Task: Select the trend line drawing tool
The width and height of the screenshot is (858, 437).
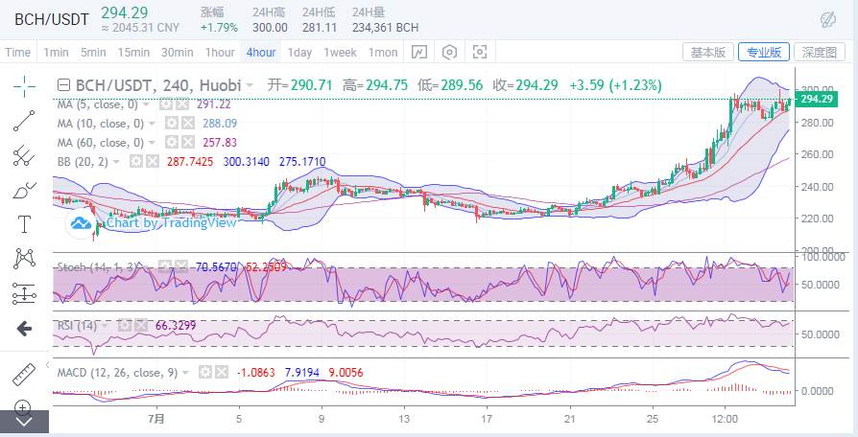Action: [24, 121]
